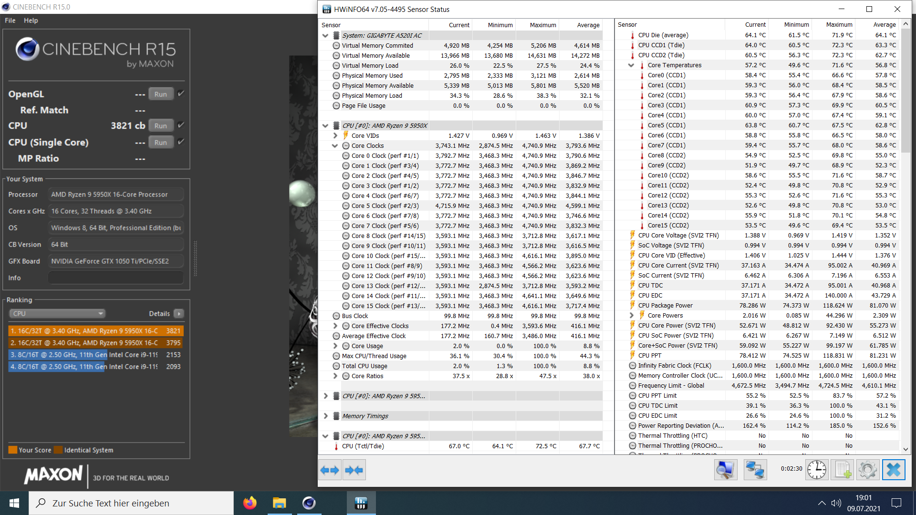Open the File menu in Cinebench
Image resolution: width=916 pixels, height=515 pixels.
point(10,21)
